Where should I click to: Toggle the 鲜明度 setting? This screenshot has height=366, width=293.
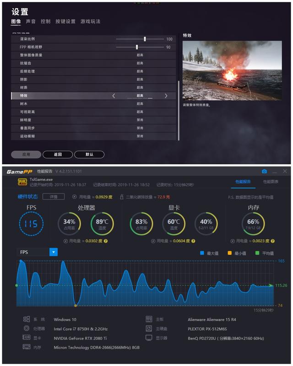pos(93,120)
